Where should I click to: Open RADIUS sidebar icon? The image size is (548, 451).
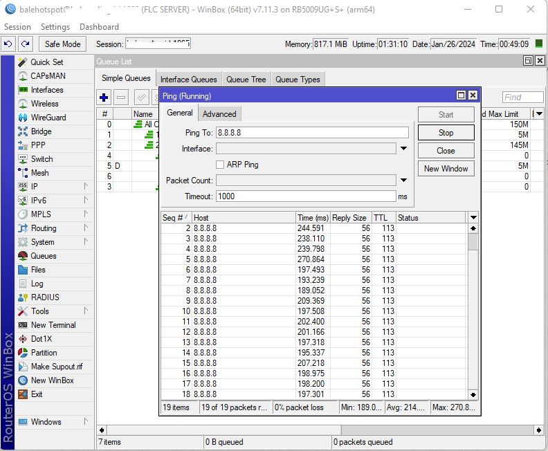23,297
